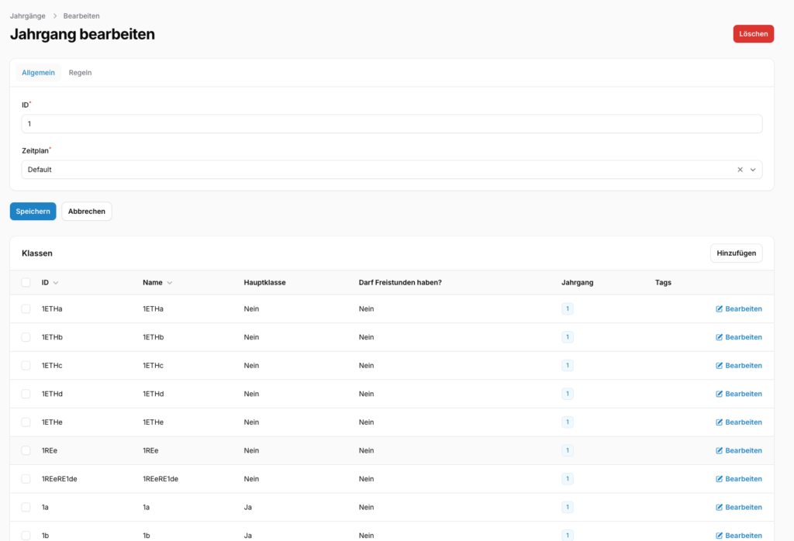Toggle the select-all checkbox in the Klassen header

pos(26,282)
